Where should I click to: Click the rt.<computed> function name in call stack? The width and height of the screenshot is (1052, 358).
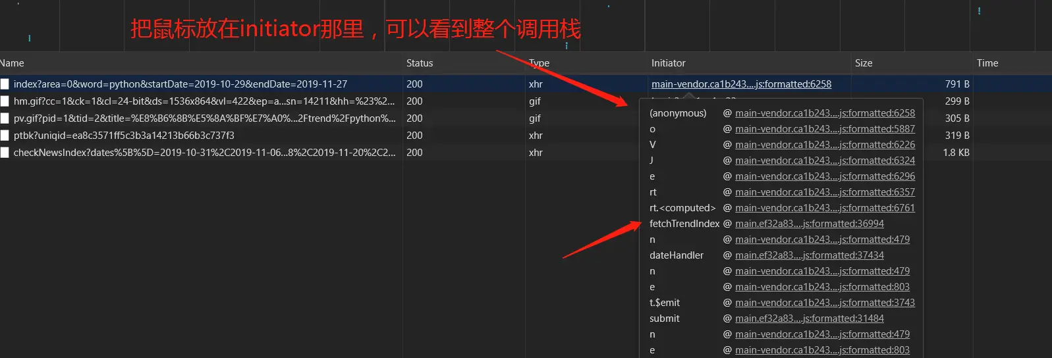click(x=682, y=208)
